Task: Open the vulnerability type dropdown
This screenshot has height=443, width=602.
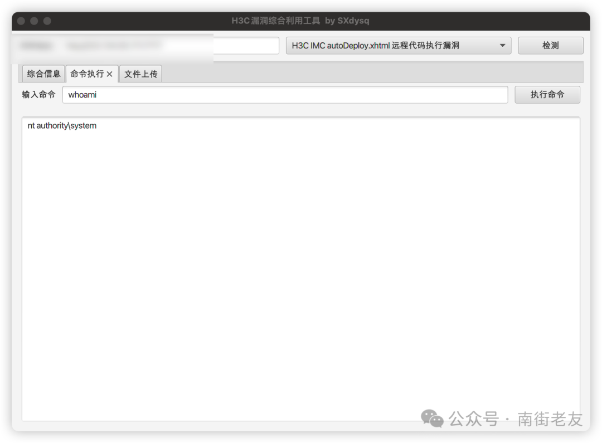Action: click(x=398, y=46)
